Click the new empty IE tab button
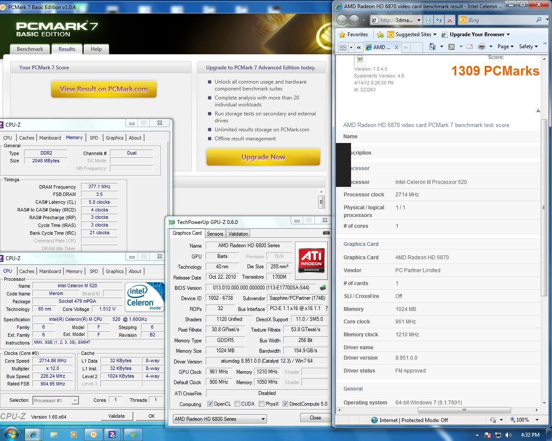Screen dimensions: 552x441 pyautogui.click(x=417, y=47)
